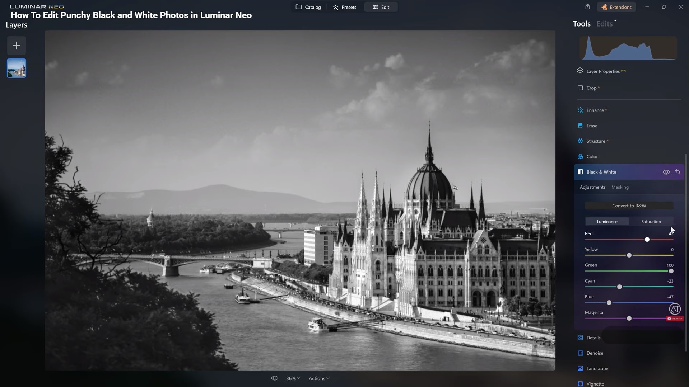689x387 pixels.
Task: Expand the Erase tool panel
Action: tap(592, 126)
